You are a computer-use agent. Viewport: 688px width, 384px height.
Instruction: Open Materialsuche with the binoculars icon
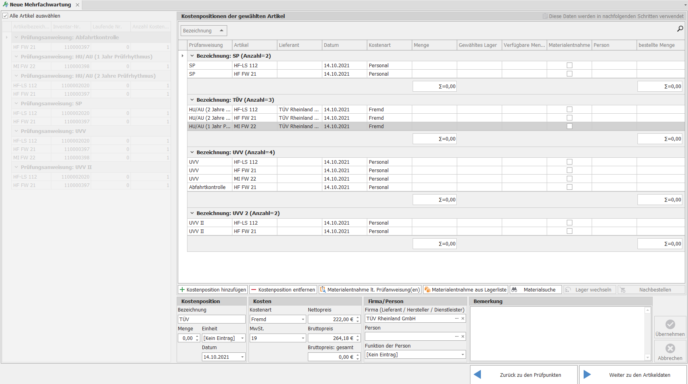(x=515, y=290)
